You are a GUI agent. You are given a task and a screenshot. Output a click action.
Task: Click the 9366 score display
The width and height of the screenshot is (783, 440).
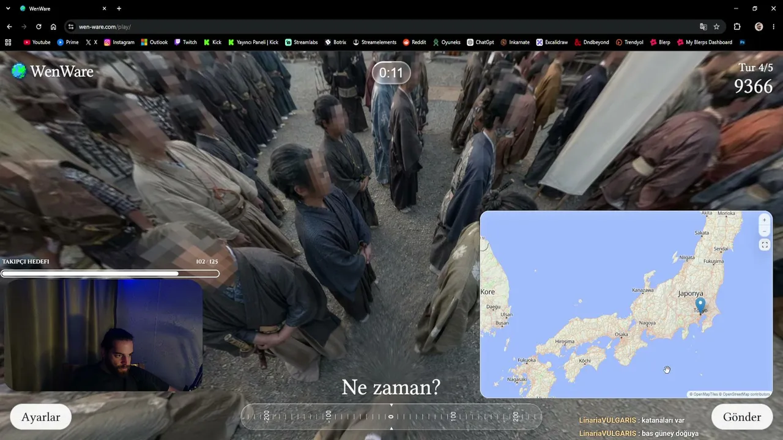(x=754, y=87)
